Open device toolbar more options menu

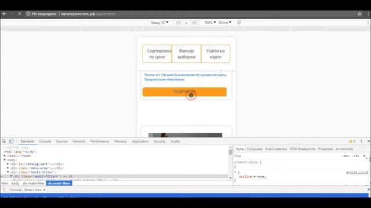(368, 23)
